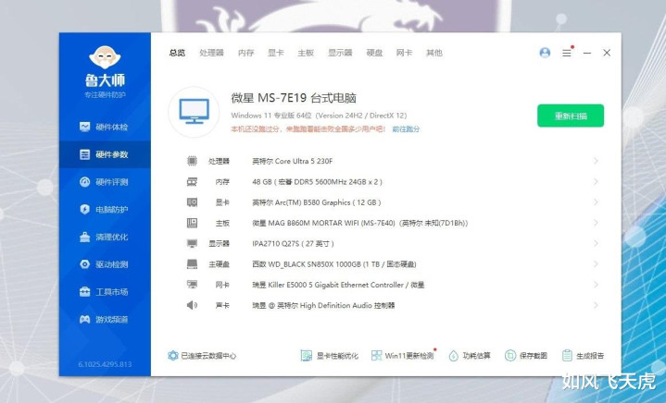The image size is (666, 403).
Task: Click the green 重新扫描 button
Action: tap(571, 116)
